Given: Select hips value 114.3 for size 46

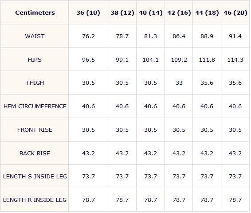Looking at the screenshot, I should click(x=235, y=60).
